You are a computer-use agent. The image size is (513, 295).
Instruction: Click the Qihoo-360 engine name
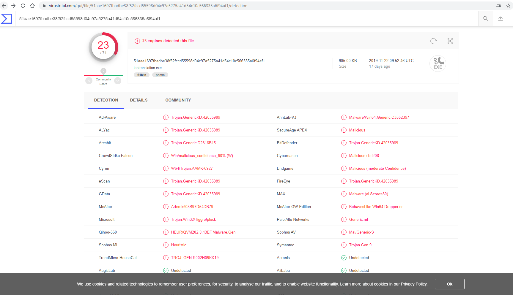108,232
